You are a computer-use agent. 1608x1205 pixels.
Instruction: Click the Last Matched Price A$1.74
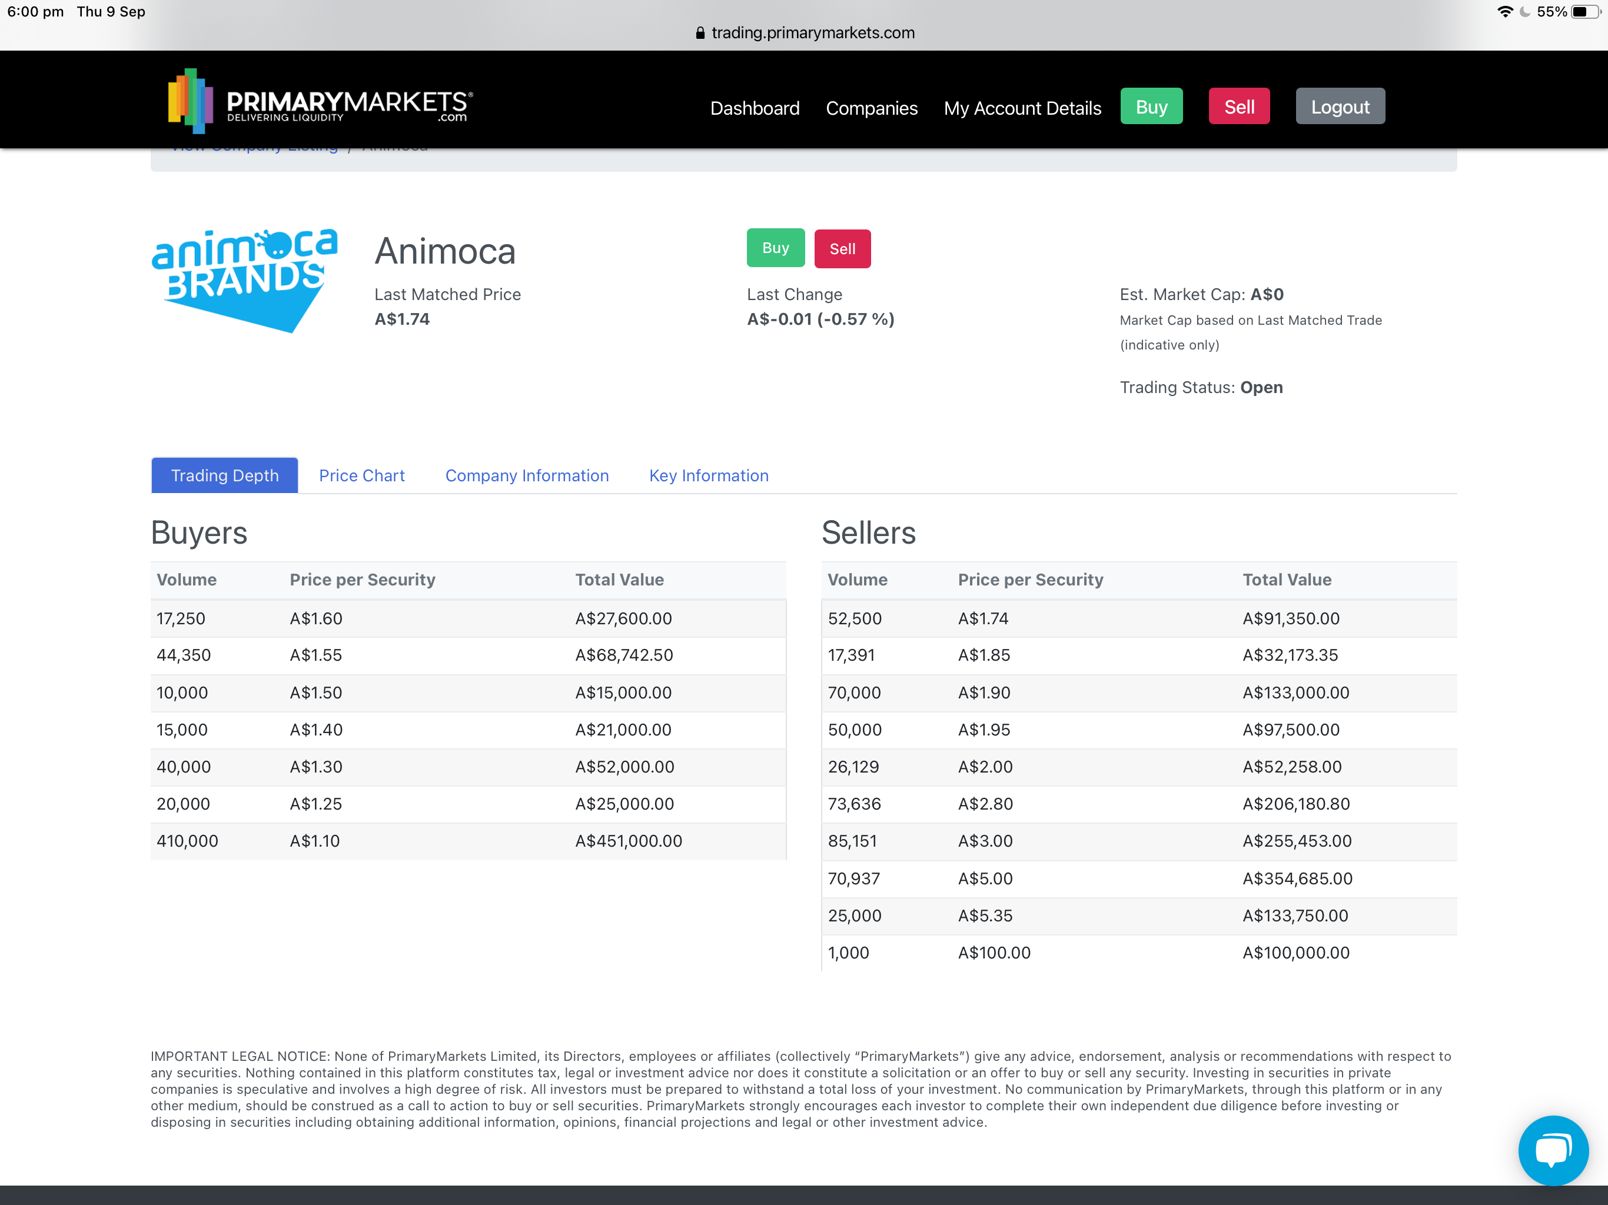pyautogui.click(x=402, y=319)
